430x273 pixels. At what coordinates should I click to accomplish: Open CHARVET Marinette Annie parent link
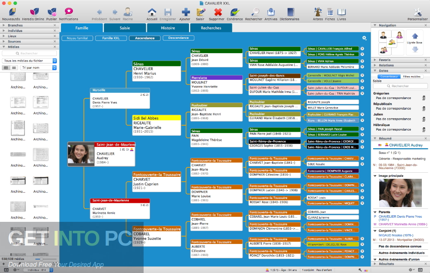coord(403,224)
